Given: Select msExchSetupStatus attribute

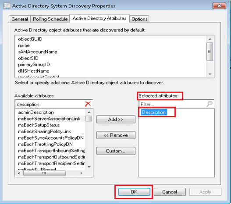Looking at the screenshot, I should 39,125.
